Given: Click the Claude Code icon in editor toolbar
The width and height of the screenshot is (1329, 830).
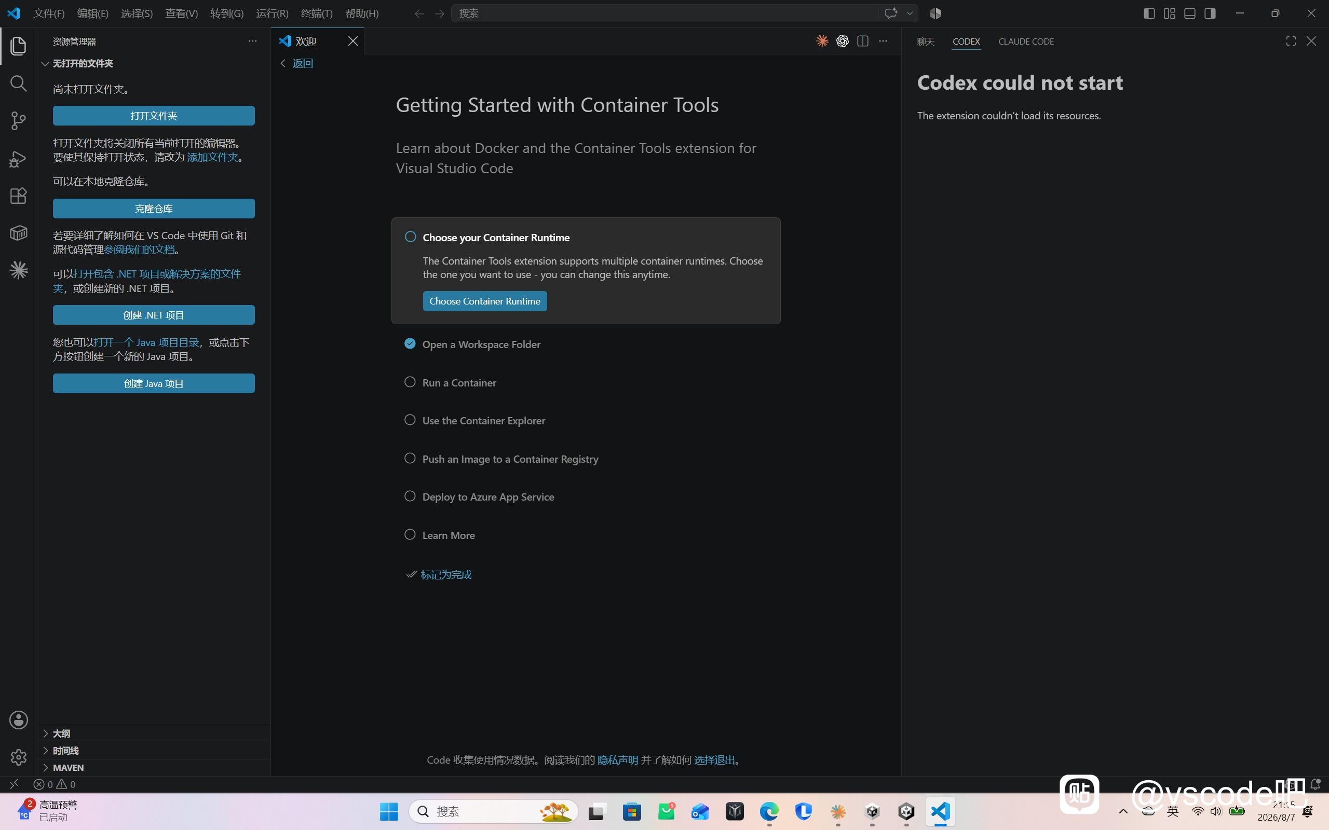Looking at the screenshot, I should tap(822, 41).
